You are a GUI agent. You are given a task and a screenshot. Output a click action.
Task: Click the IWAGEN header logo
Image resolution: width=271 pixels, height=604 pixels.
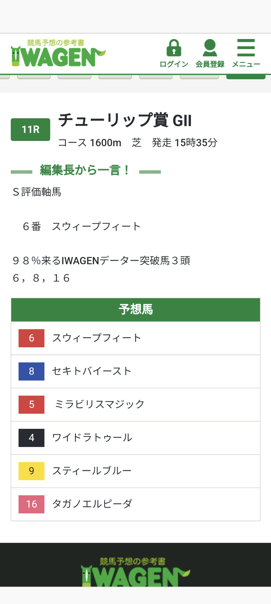58,53
